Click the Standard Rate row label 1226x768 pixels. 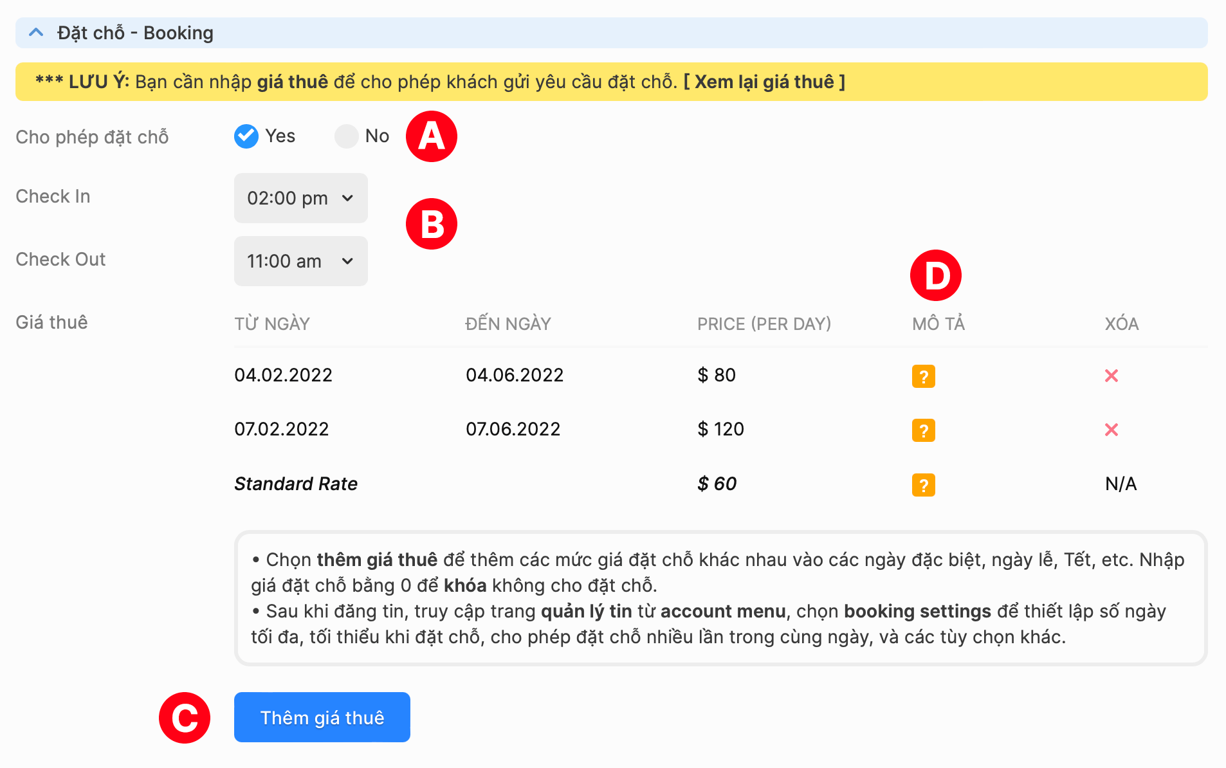[295, 484]
